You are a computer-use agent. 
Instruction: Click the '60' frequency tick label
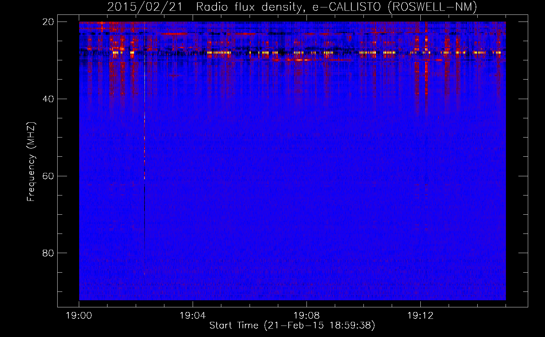tap(49, 176)
